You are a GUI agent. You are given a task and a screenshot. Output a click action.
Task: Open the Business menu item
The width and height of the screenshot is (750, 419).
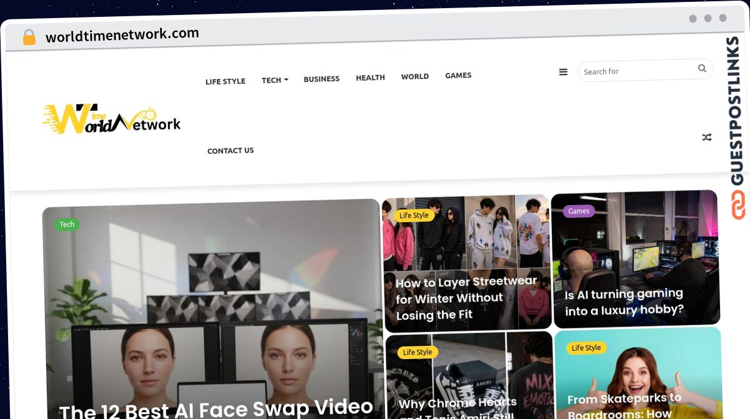(321, 79)
